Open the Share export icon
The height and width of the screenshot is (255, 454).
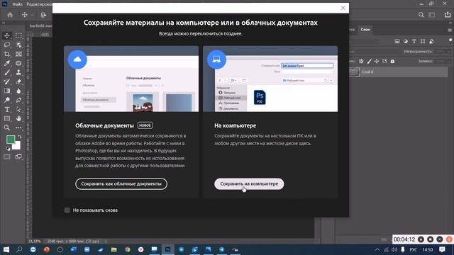tap(448, 15)
